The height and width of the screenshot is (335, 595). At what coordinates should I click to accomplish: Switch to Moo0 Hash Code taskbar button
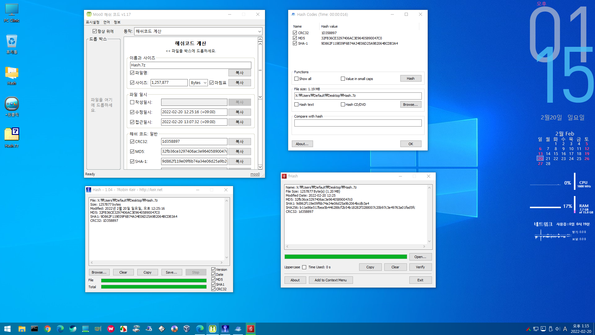[213, 329]
